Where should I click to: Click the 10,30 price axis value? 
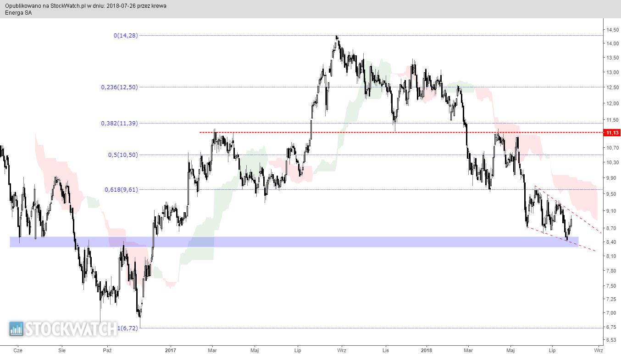pyautogui.click(x=612, y=162)
